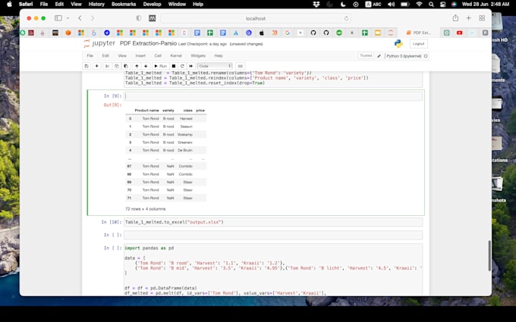
Task: Open the command palette keyboard icon
Action: [x=241, y=66]
